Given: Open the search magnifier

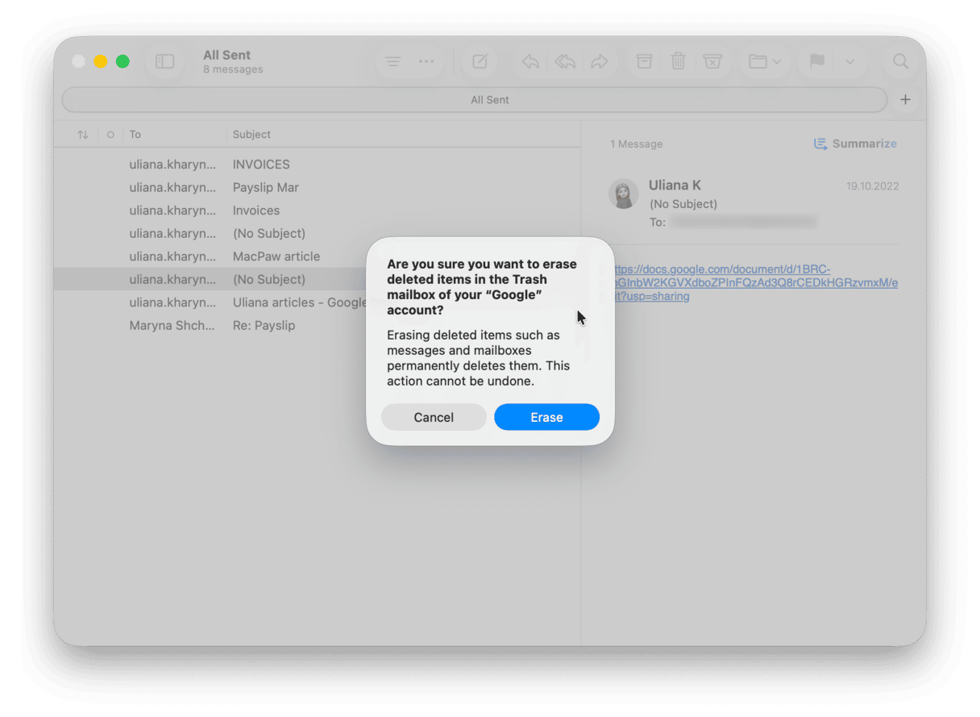Looking at the screenshot, I should point(900,62).
